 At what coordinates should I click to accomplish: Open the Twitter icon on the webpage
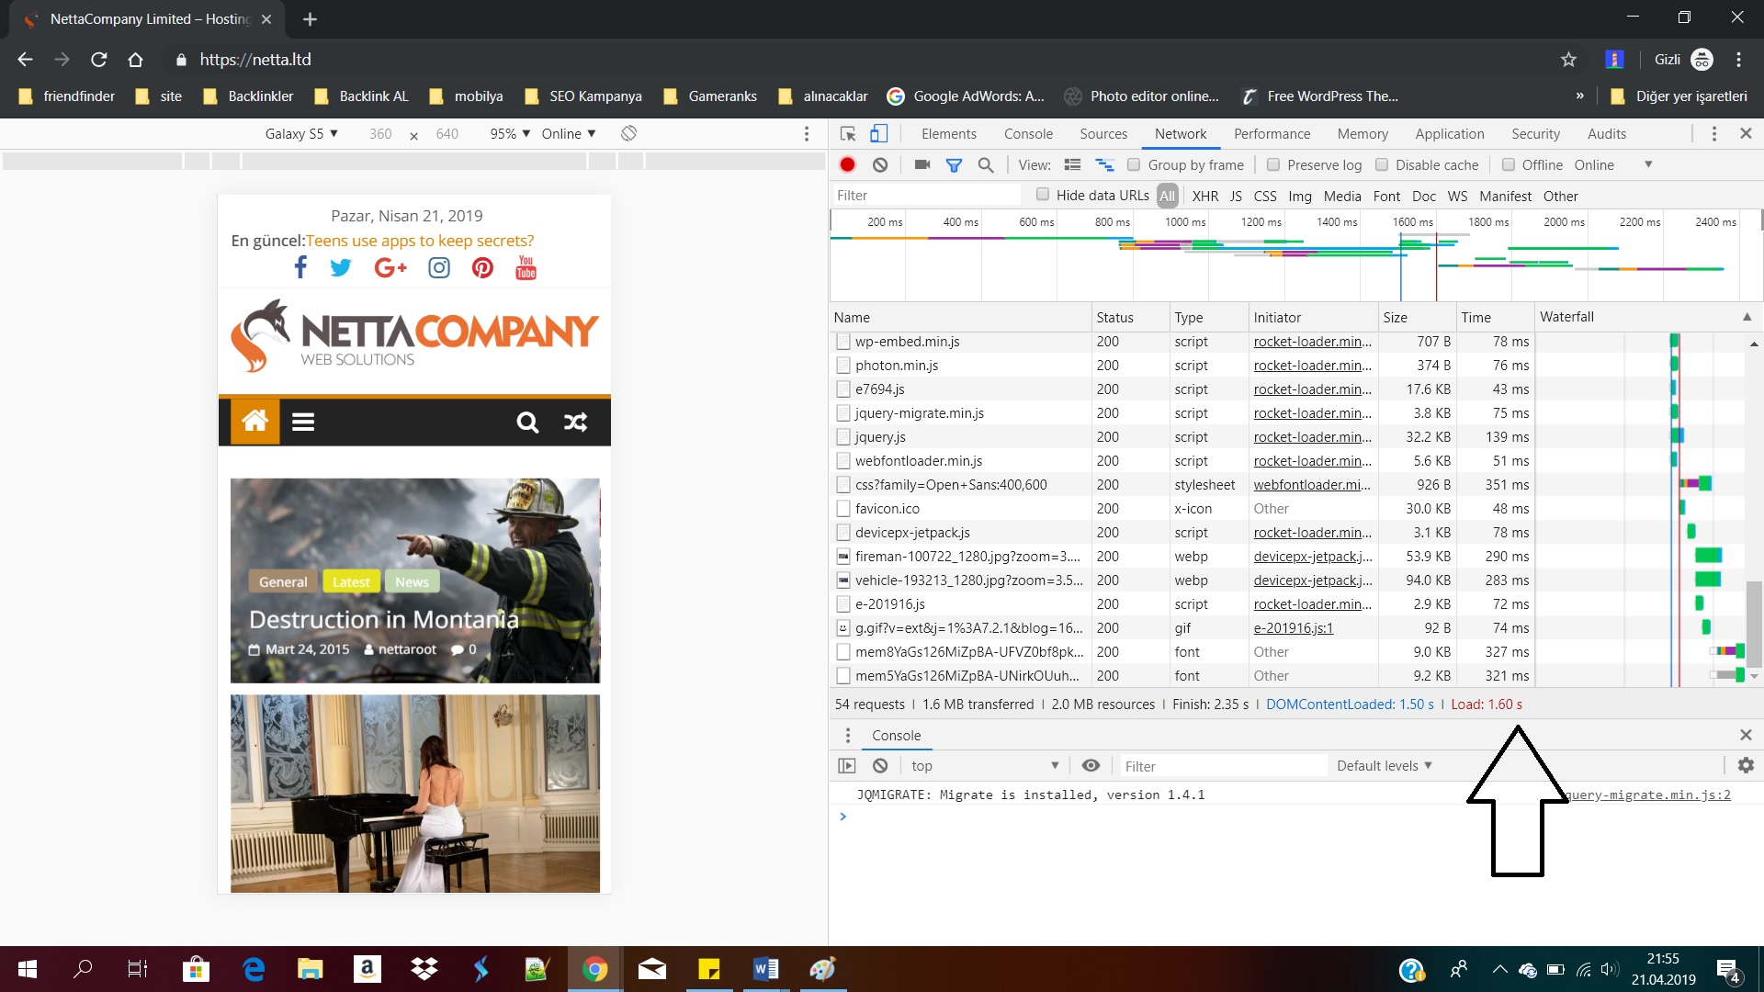pyautogui.click(x=341, y=267)
